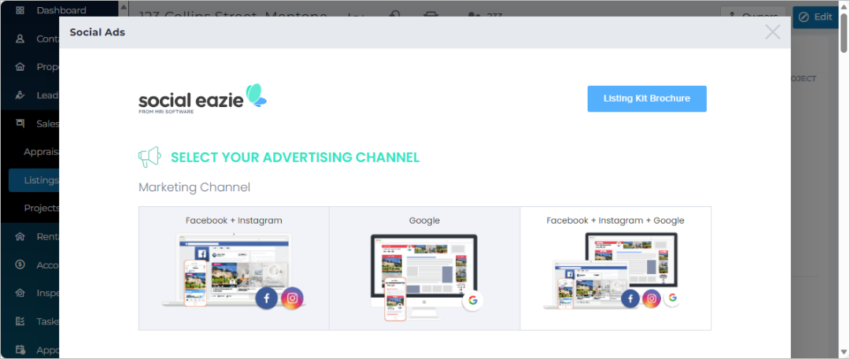Viewport: 850px width, 359px height.
Task: Click the Appointments calendar icon in sidebar
Action: pyautogui.click(x=20, y=350)
